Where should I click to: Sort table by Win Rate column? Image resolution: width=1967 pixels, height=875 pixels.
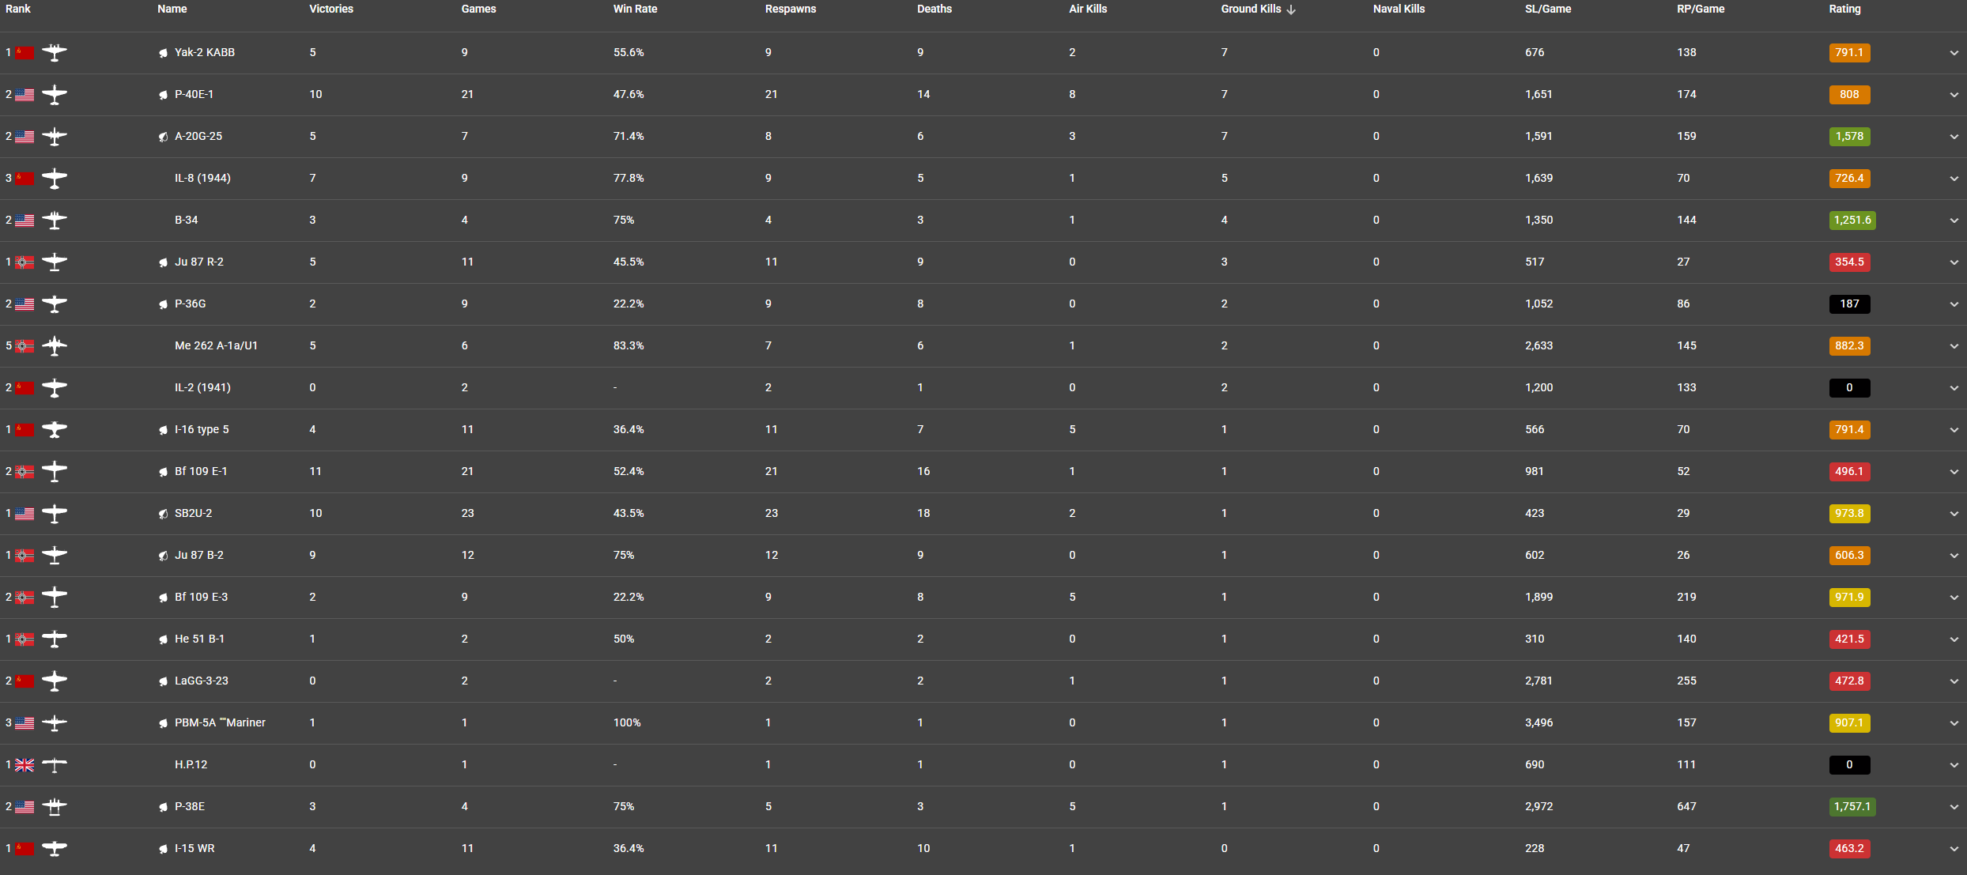tap(635, 9)
